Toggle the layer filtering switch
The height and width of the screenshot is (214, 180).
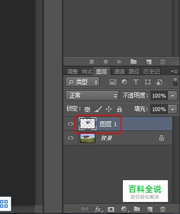[x=175, y=82]
